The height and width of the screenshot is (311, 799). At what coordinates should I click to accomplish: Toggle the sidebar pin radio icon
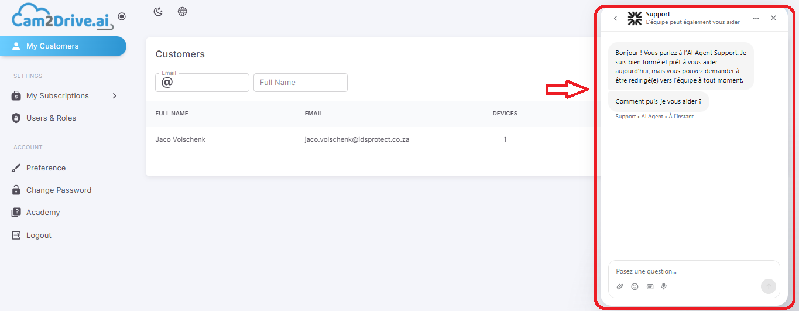pyautogui.click(x=122, y=17)
